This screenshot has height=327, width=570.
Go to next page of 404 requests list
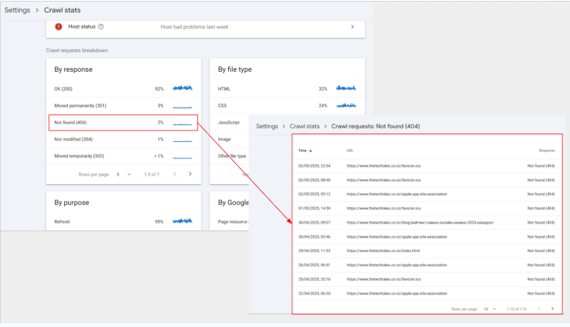pos(553,309)
